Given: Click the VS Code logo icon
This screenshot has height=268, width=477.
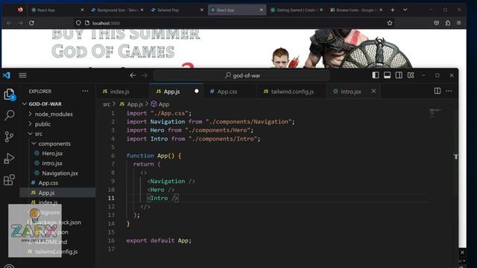Looking at the screenshot, I should (x=7, y=75).
